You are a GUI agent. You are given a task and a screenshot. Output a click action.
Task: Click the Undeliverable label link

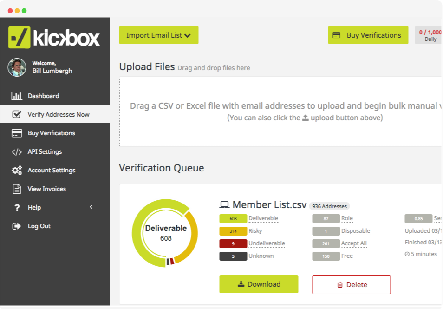267,243
